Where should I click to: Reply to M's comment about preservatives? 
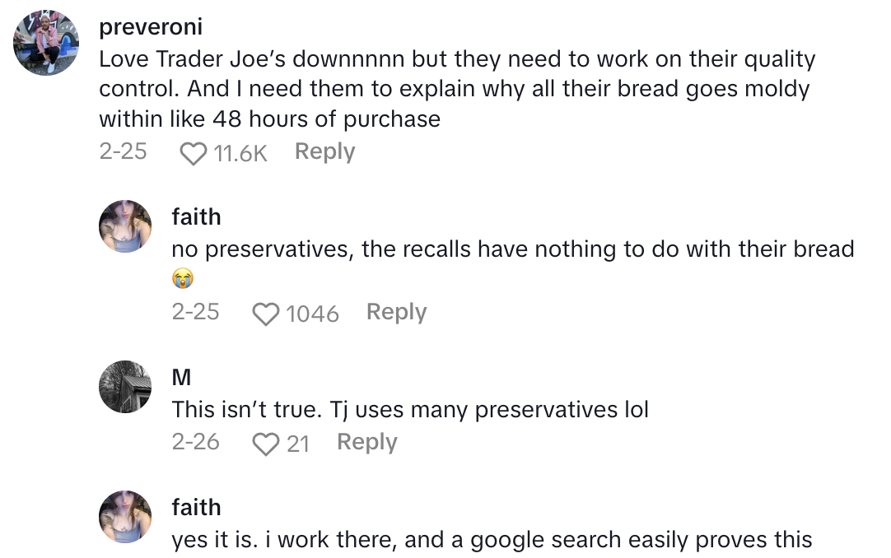tap(367, 443)
